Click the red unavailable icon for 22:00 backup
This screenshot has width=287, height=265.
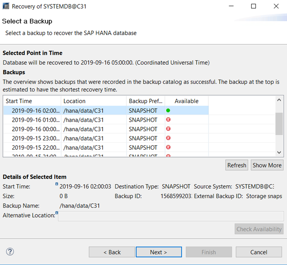click(x=168, y=147)
